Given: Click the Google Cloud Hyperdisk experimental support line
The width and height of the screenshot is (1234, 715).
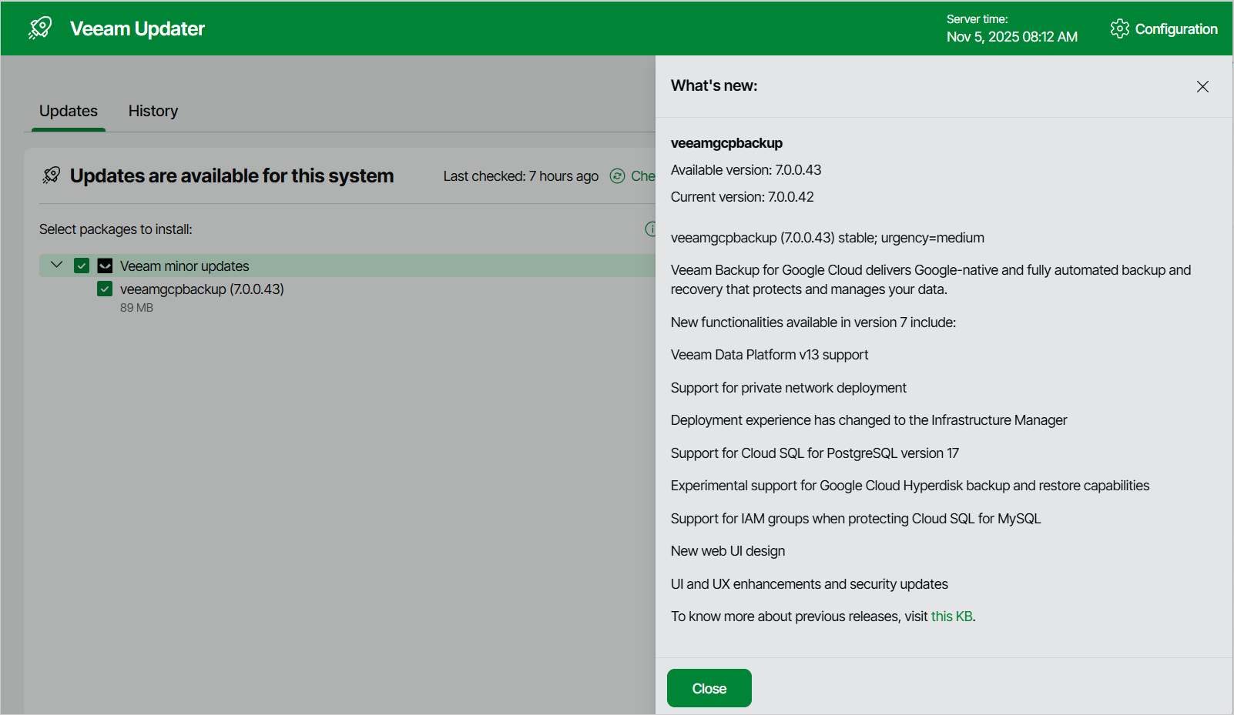Looking at the screenshot, I should point(910,486).
